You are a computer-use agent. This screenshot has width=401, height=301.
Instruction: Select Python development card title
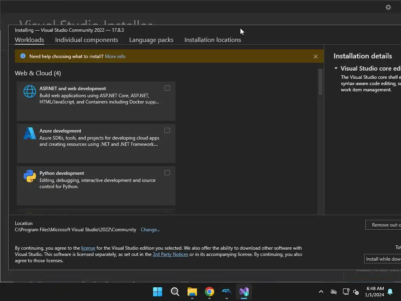(x=61, y=173)
